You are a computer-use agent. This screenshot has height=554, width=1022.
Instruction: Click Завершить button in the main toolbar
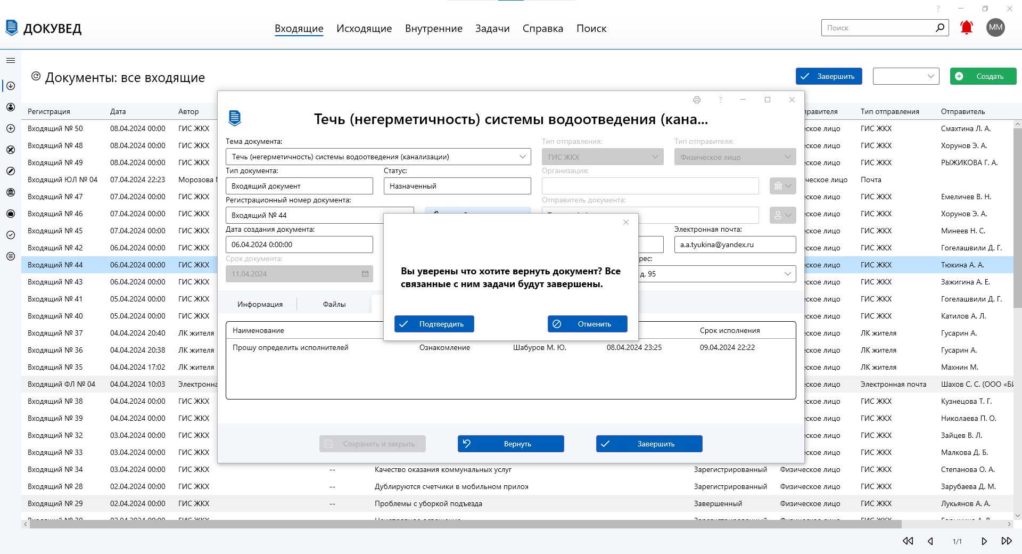[x=829, y=76]
